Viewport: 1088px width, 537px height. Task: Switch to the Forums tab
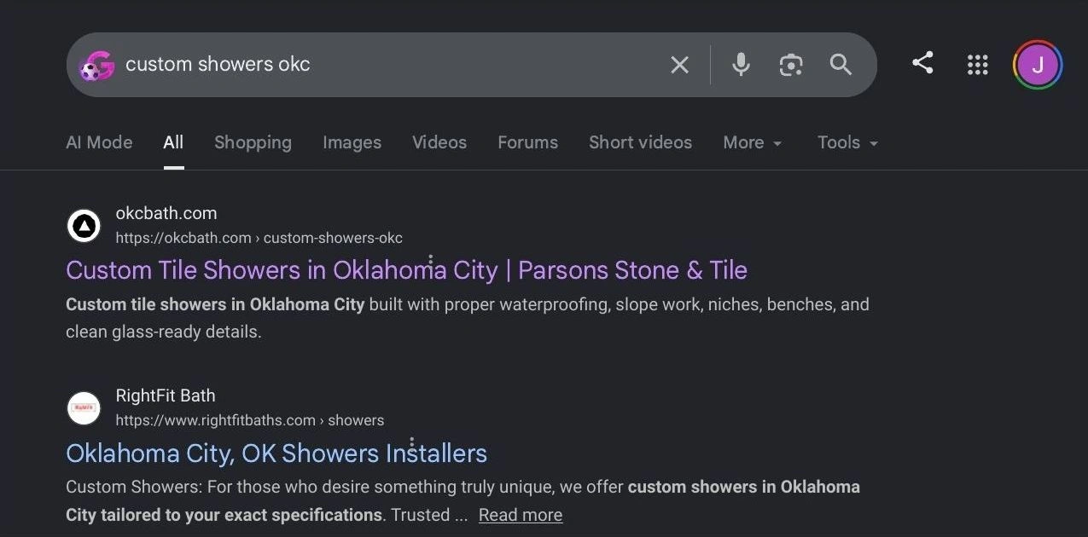(527, 142)
